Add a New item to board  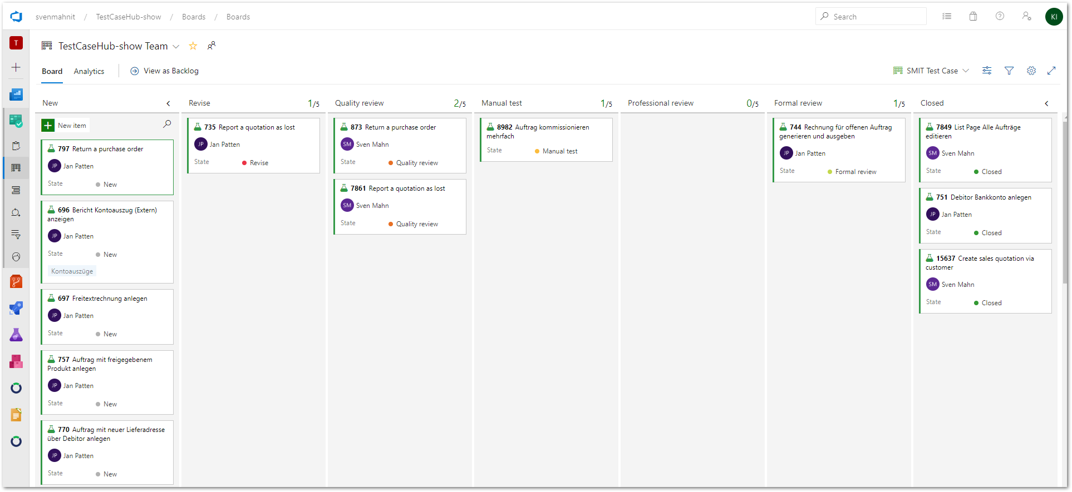(65, 126)
